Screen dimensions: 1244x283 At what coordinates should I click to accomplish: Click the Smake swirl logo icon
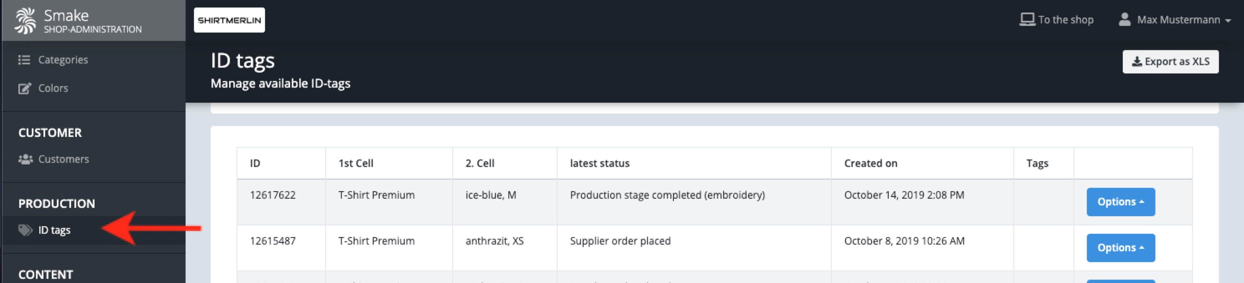click(x=25, y=20)
